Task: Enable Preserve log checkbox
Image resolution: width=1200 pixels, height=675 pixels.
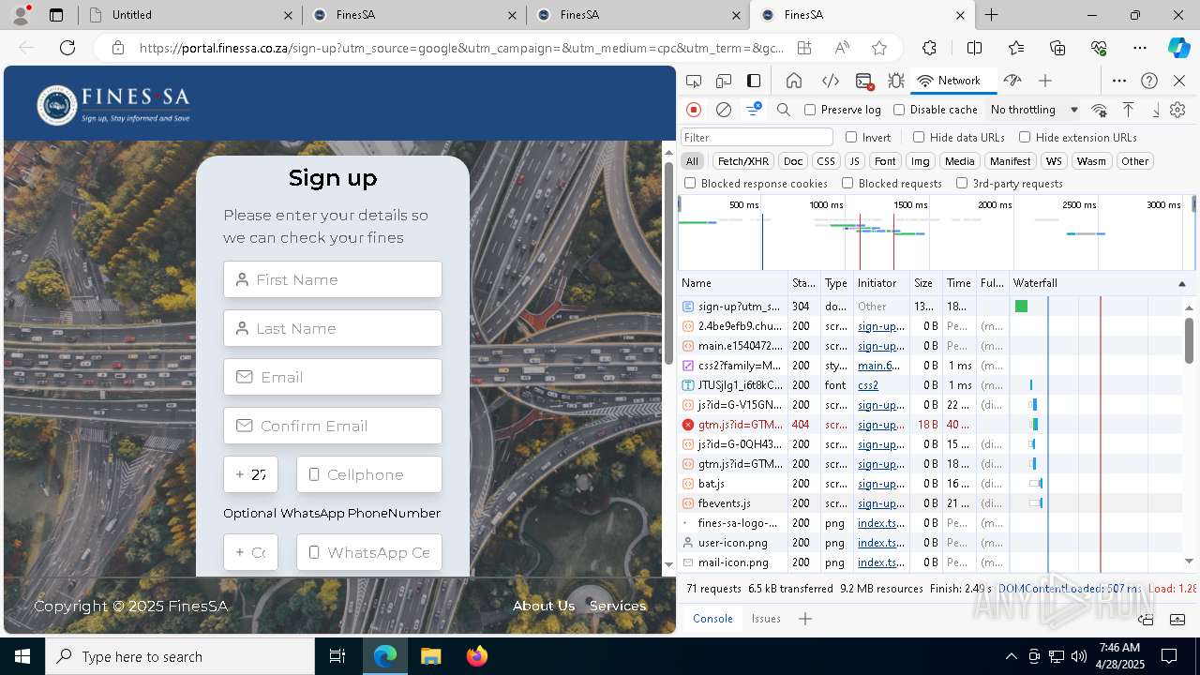Action: 810,110
